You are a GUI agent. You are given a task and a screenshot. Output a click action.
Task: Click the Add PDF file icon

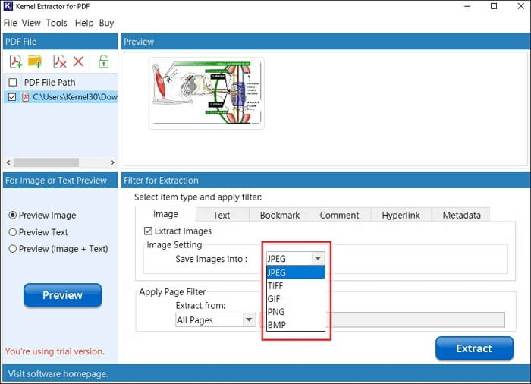[x=16, y=61]
